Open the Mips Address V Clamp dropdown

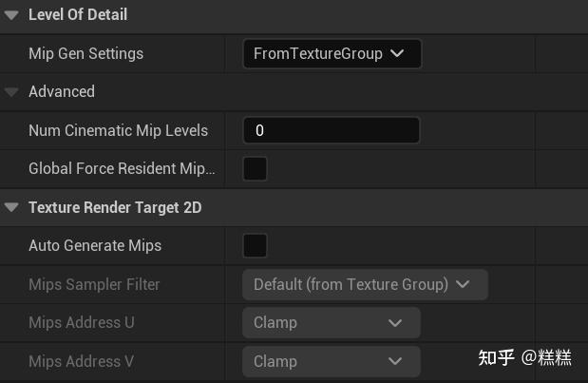pyautogui.click(x=332, y=361)
